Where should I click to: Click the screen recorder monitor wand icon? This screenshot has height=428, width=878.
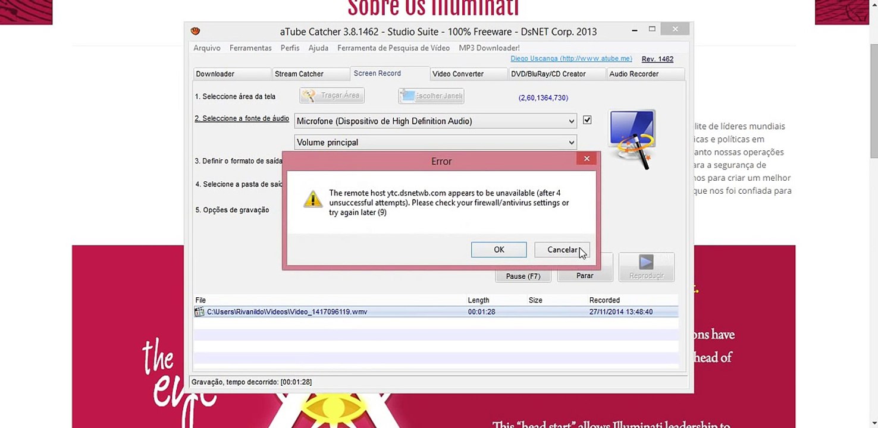(633, 140)
